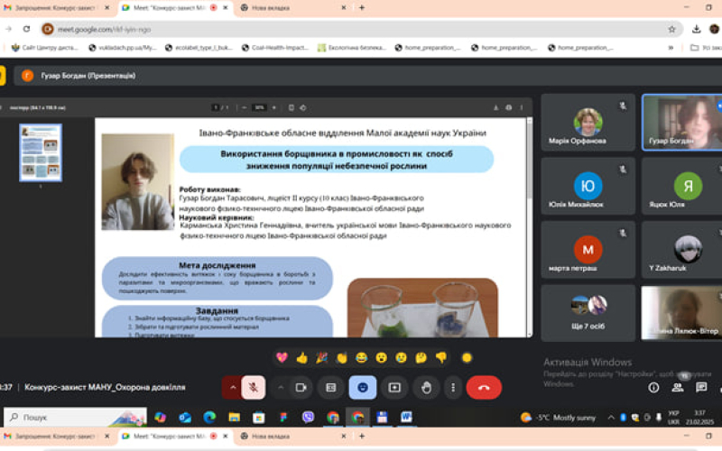
Task: Open video settings chevron beside camera
Action: (281, 388)
